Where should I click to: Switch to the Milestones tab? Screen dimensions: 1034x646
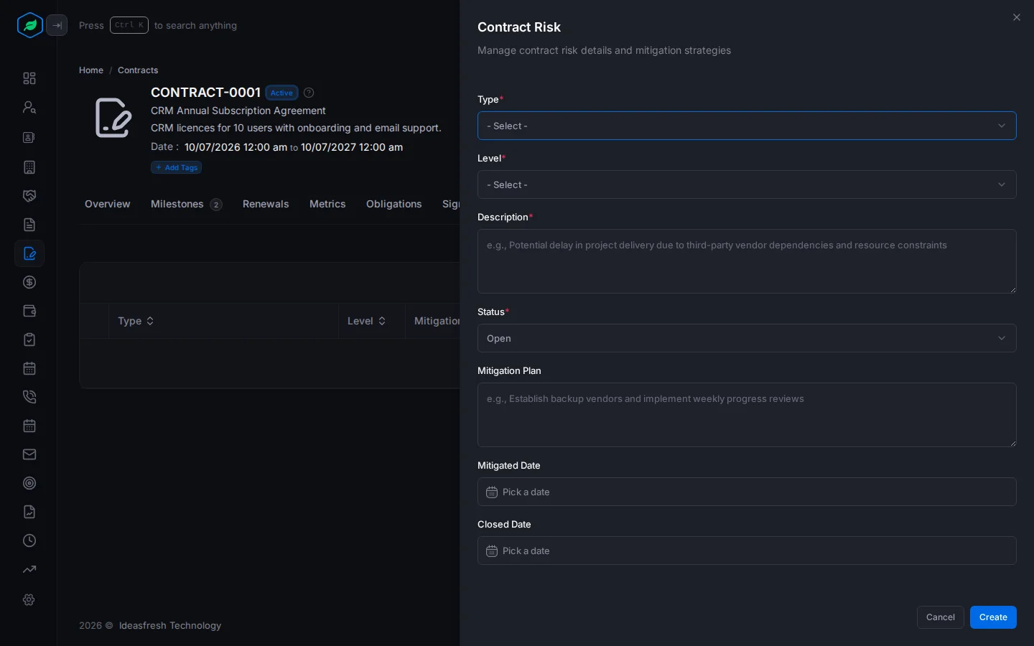click(187, 204)
